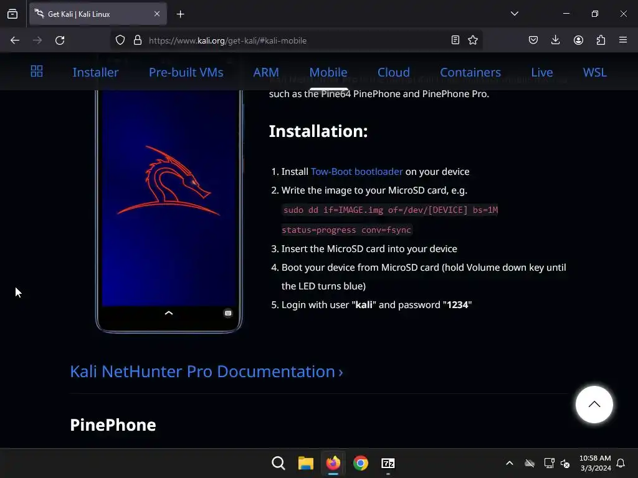
Task: Show hidden system tray icons
Action: click(x=510, y=463)
